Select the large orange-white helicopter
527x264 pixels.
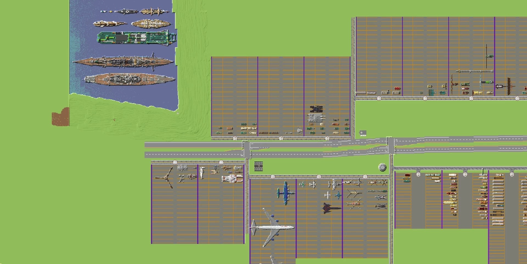coord(354,204)
